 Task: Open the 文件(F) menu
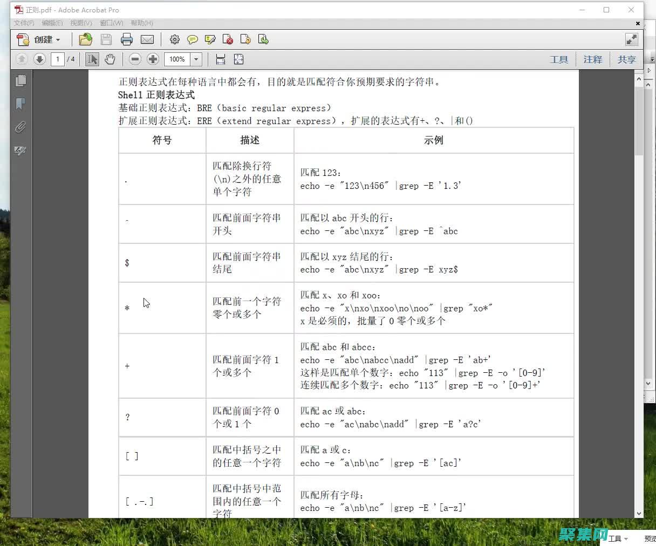tap(24, 23)
